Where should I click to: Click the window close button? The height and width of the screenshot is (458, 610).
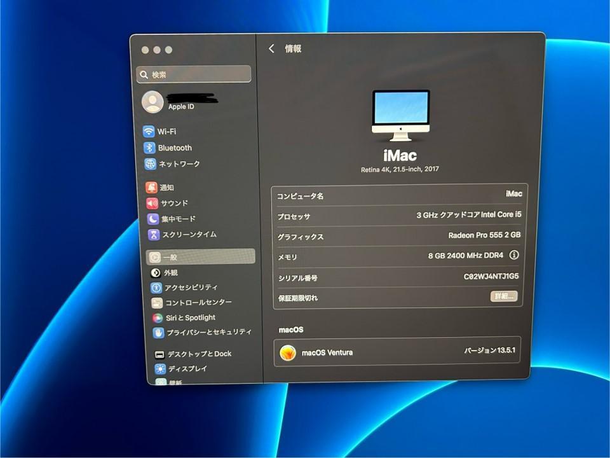tap(145, 50)
